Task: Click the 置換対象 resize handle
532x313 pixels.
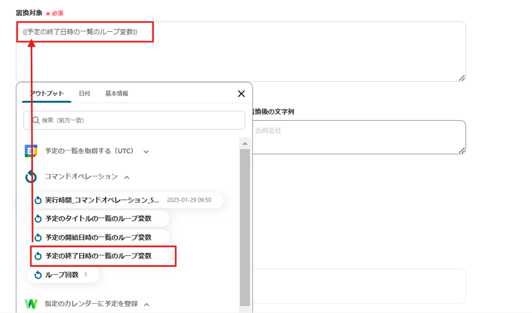Action: [462, 78]
